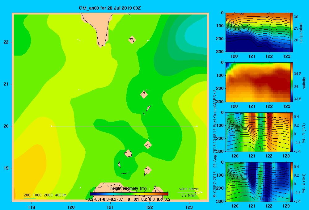Select the vel. N colorbar
This screenshot has height=210, width=309.
tap(292, 132)
